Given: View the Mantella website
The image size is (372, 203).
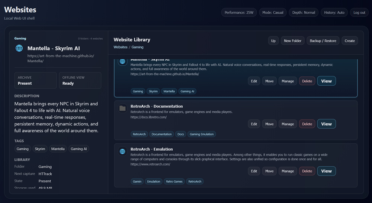Looking at the screenshot, I should point(327,81).
